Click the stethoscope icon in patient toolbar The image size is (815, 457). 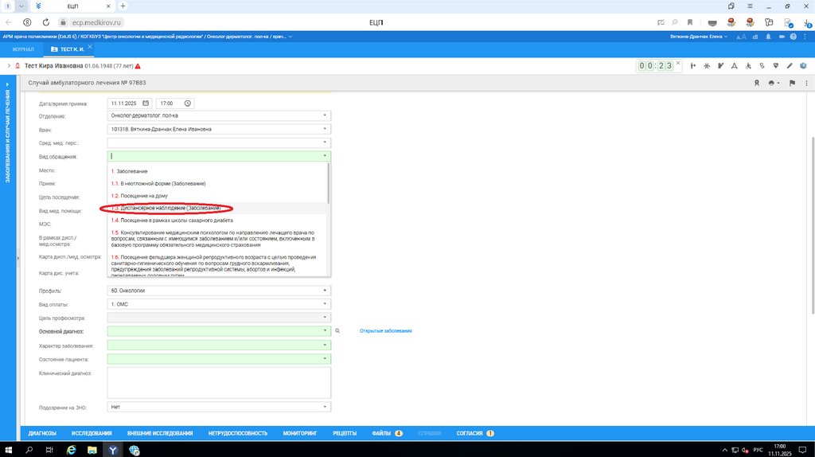[x=762, y=66]
